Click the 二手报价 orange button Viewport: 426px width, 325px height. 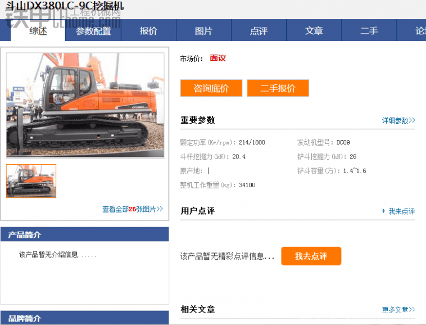point(278,88)
